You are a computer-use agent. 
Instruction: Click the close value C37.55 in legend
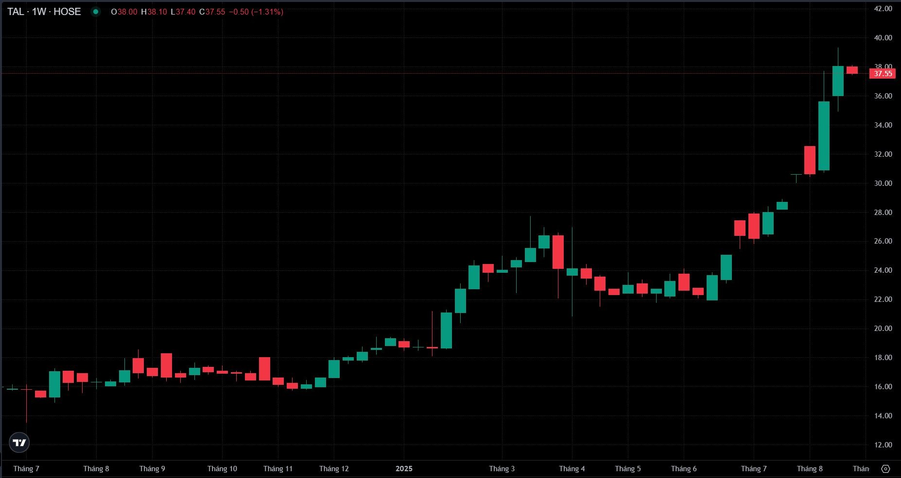tap(212, 12)
